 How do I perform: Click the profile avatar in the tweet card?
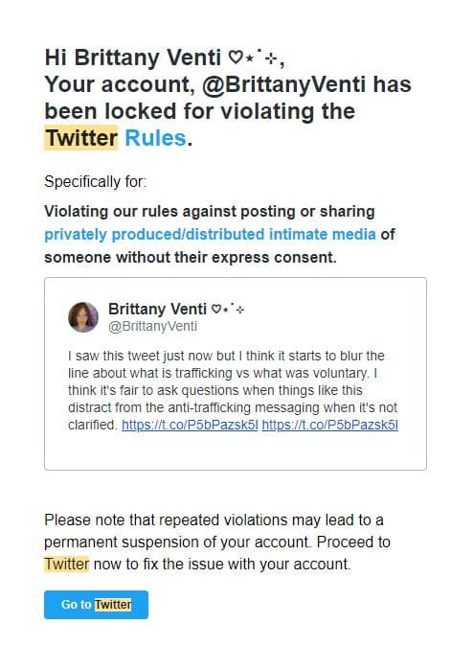(x=83, y=317)
